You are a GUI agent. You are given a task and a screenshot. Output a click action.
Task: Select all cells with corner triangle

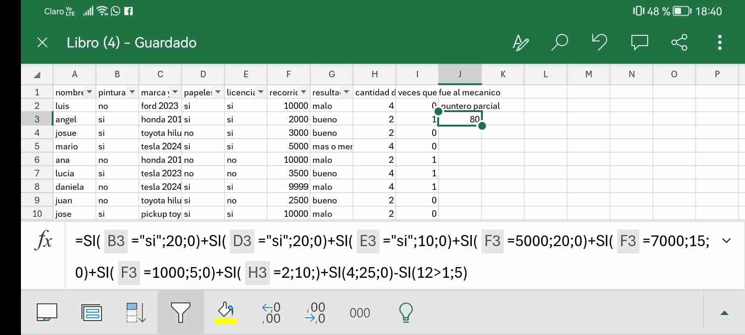(37, 74)
